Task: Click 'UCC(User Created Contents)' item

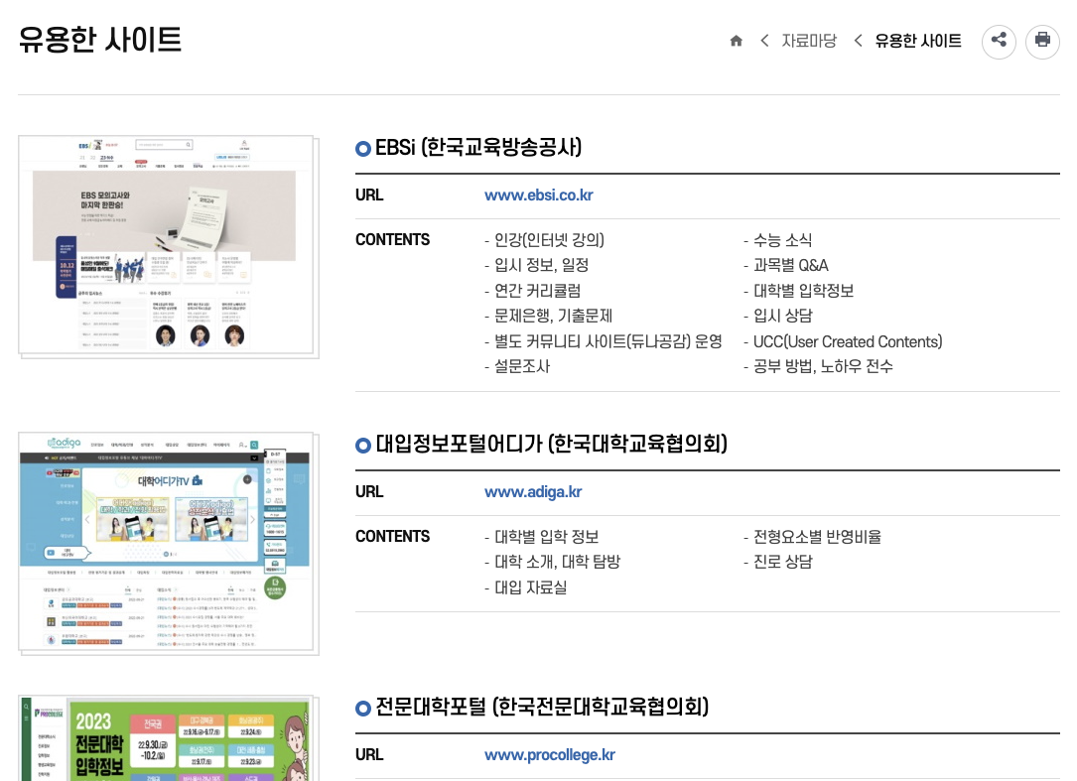Action: pyautogui.click(x=843, y=341)
